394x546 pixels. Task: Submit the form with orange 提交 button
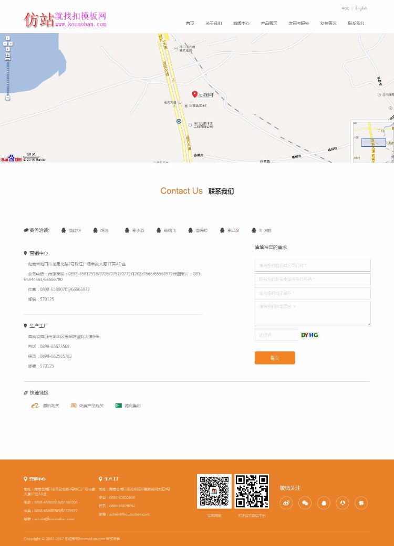[x=275, y=358]
